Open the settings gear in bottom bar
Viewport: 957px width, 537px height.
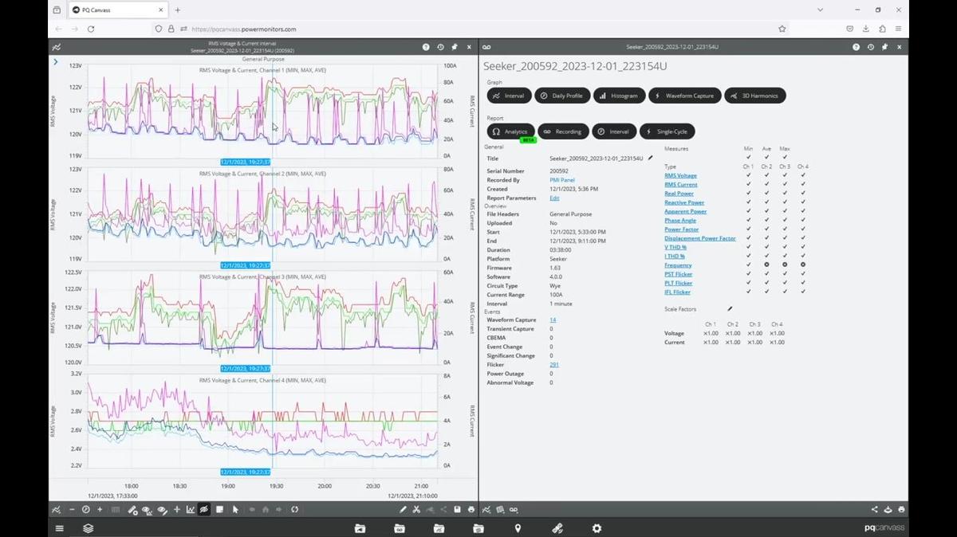(597, 528)
